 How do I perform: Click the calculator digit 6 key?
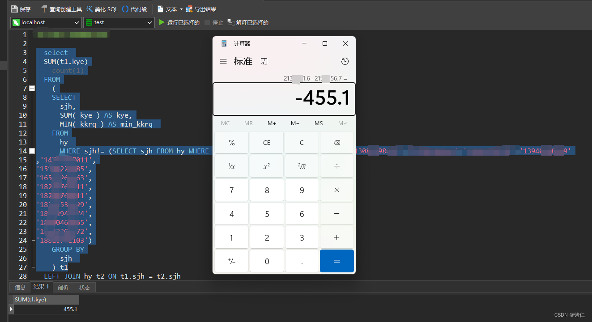[x=302, y=214]
